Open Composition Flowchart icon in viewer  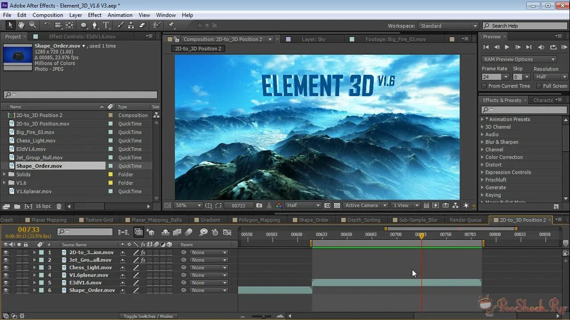[x=456, y=205]
